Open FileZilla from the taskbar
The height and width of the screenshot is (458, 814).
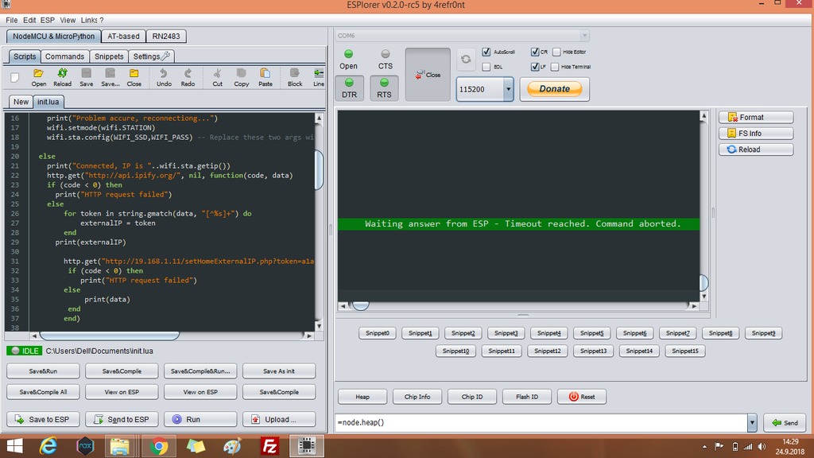(269, 446)
